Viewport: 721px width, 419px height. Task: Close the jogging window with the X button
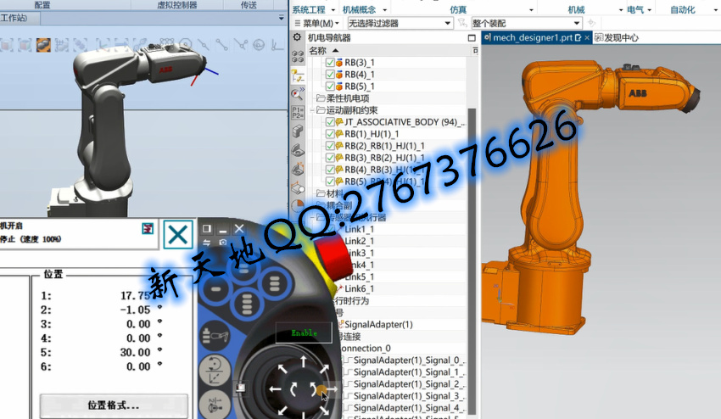pyautogui.click(x=177, y=234)
